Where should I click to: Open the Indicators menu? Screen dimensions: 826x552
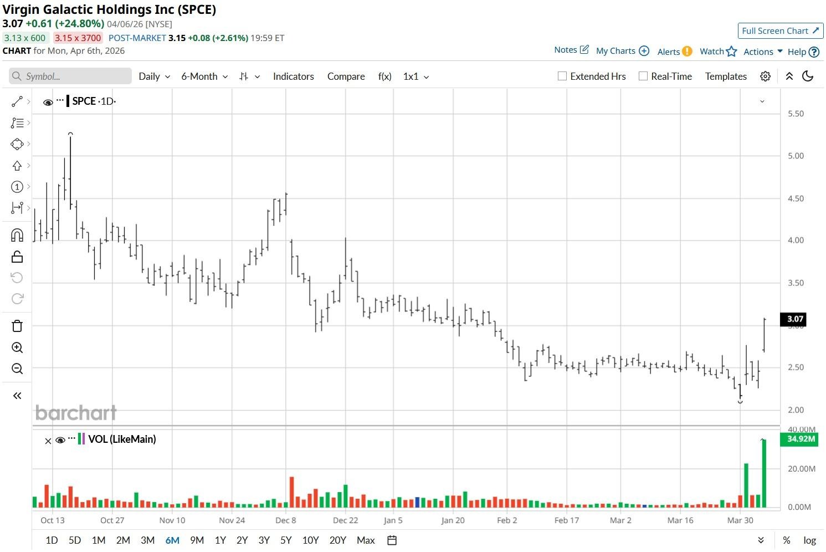(x=294, y=76)
